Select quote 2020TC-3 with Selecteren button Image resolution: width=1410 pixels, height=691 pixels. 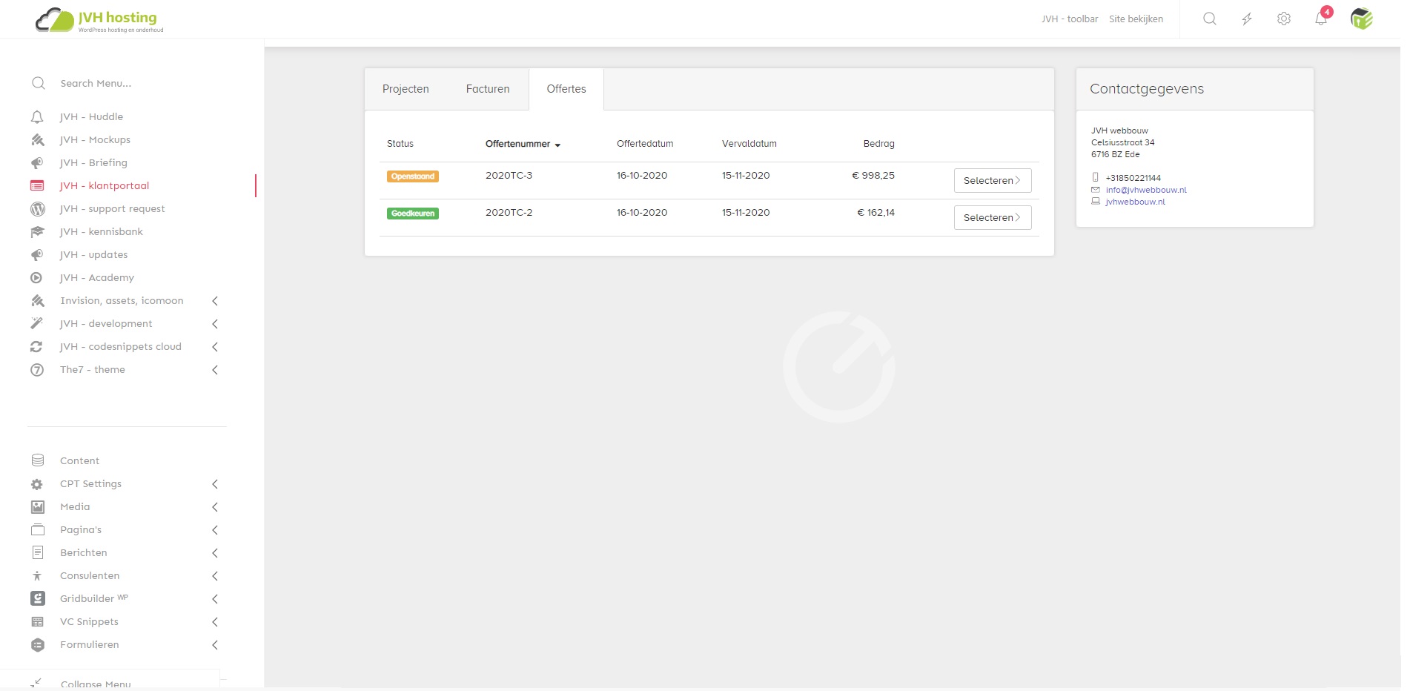[x=992, y=181]
